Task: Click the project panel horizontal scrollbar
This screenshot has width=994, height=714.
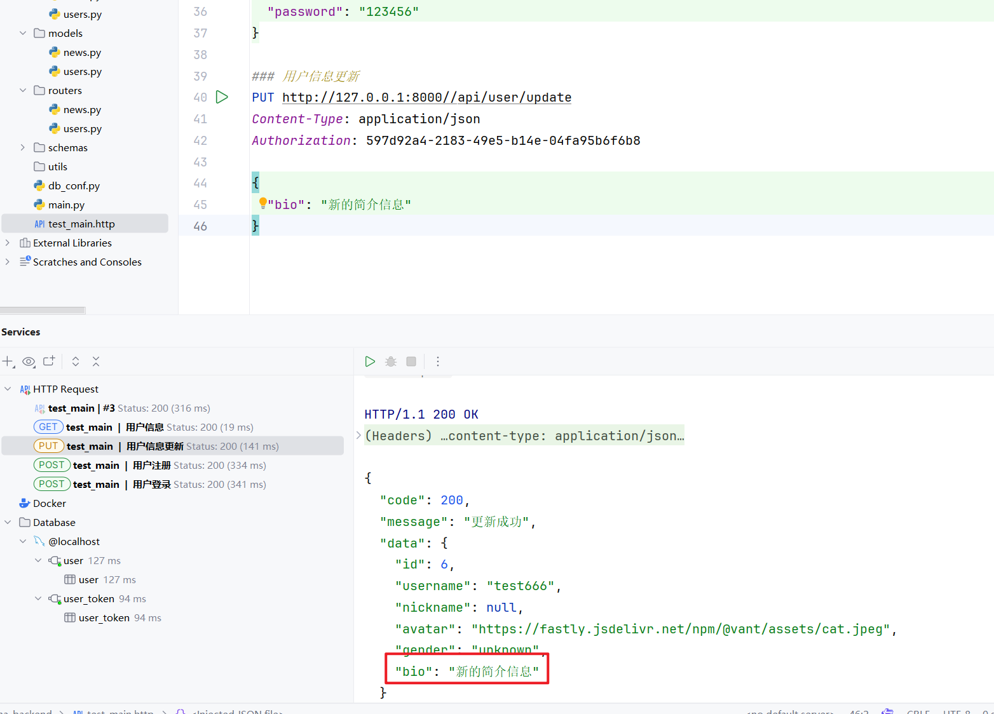Action: point(43,311)
